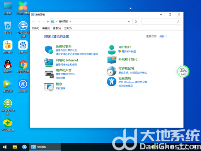Open the view-by category dropdown
The width and height of the screenshot is (201, 151).
tap(163, 36)
